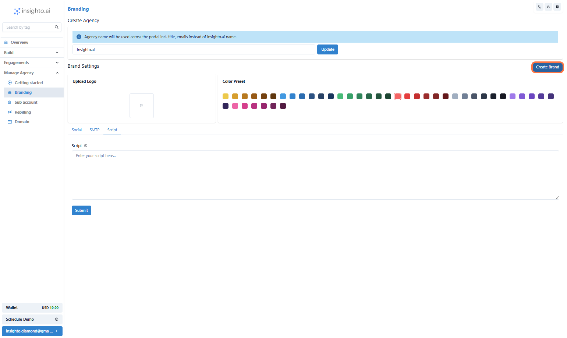
Task: Pick the lightest yellow color preset
Action: [226, 96]
